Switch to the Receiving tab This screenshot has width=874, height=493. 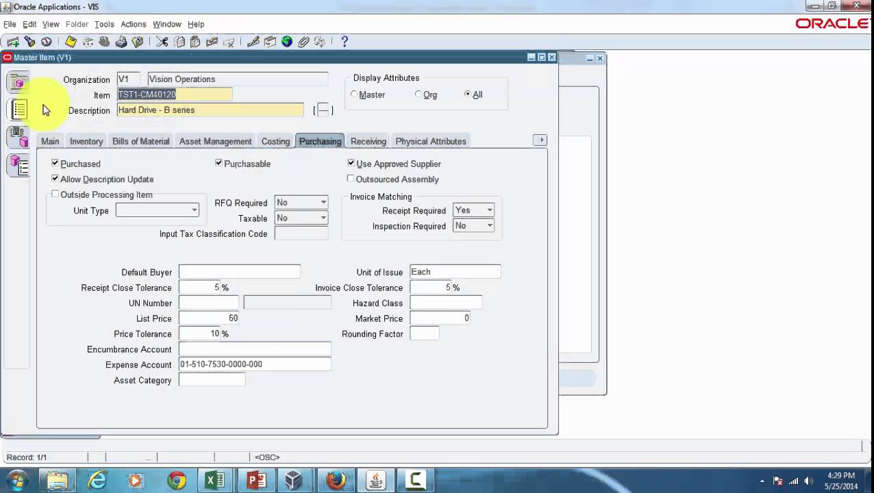[x=369, y=141]
